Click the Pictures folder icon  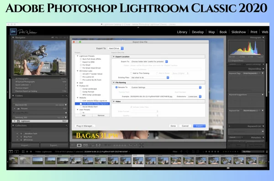pyautogui.click(x=19, y=109)
